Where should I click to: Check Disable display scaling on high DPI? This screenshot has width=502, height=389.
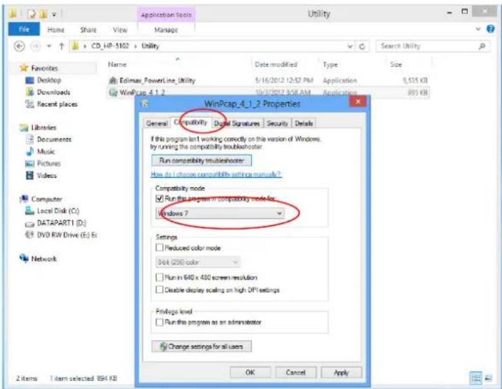point(159,290)
